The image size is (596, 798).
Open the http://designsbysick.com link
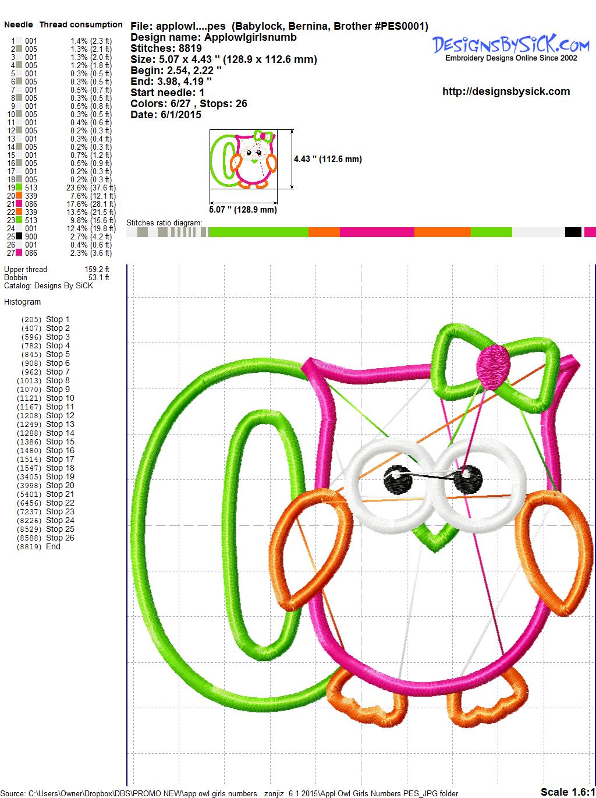pyautogui.click(x=506, y=91)
